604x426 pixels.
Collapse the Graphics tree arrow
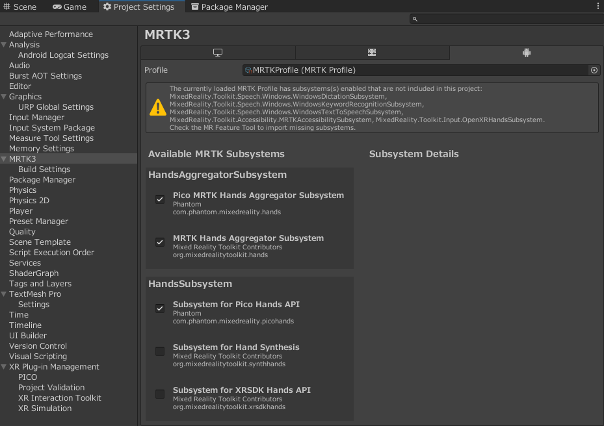click(4, 97)
